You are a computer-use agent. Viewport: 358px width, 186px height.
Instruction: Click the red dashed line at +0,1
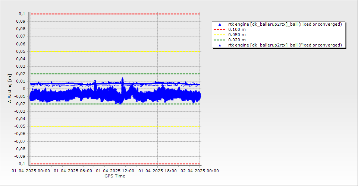[115, 14]
